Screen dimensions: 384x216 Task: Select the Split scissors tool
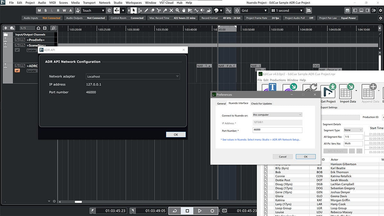[x=159, y=11]
